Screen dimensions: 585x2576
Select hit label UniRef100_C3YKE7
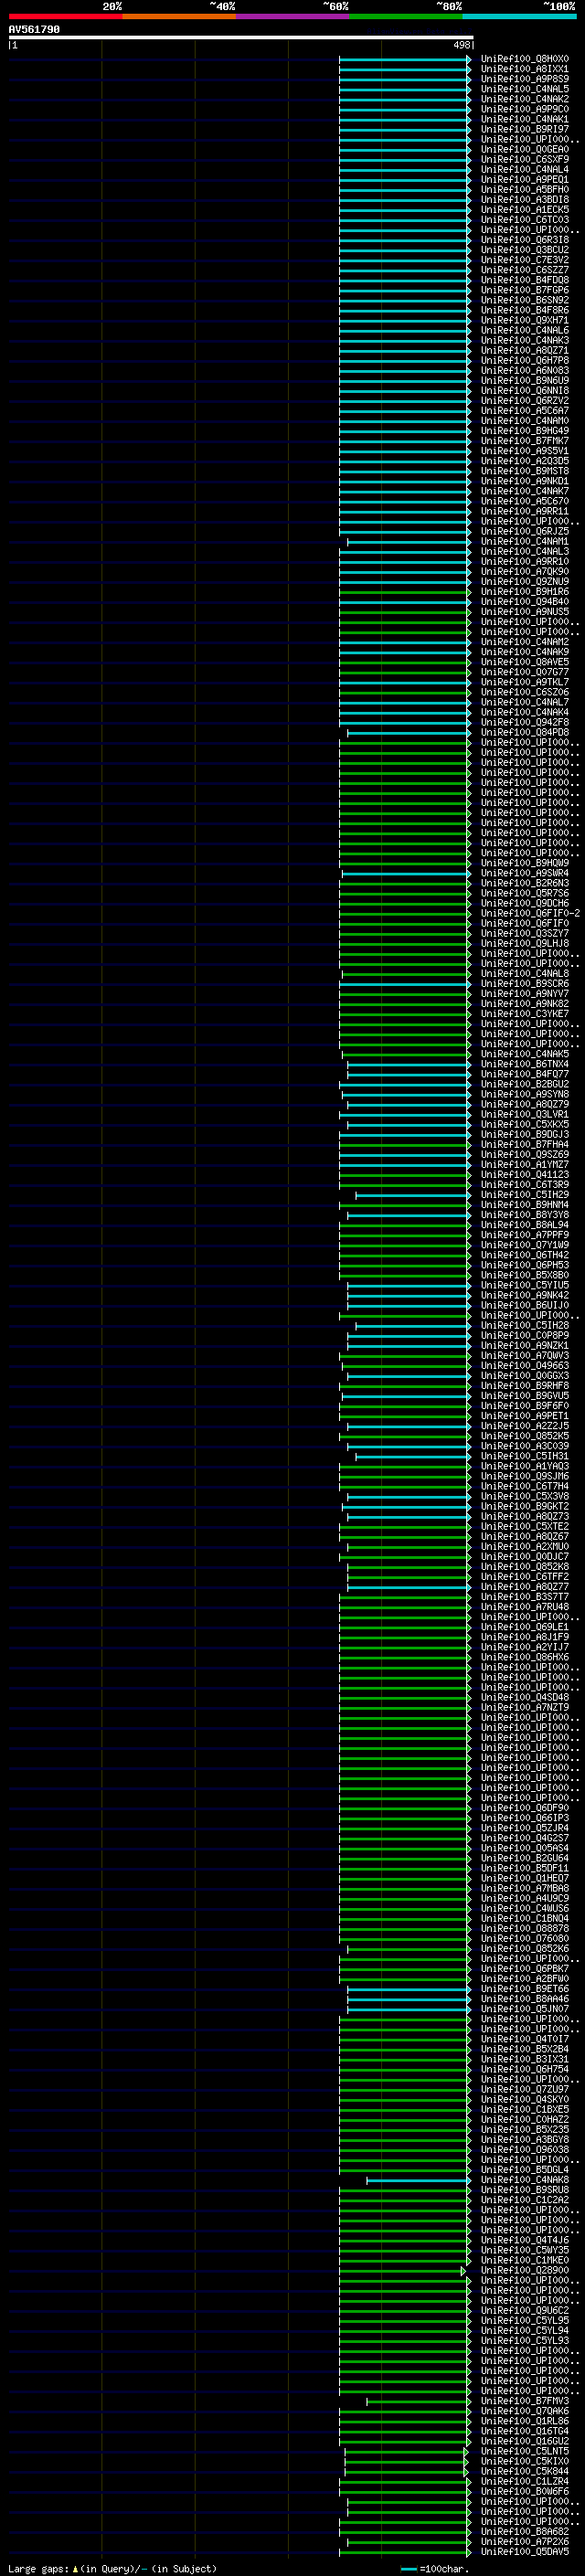point(524,1013)
